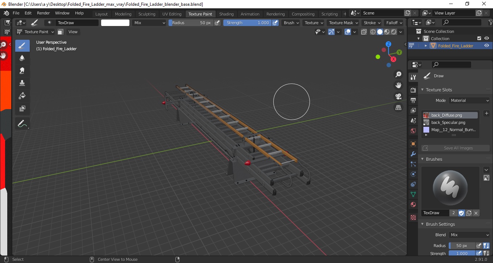
Task: Select the Smear tool
Action: click(22, 70)
